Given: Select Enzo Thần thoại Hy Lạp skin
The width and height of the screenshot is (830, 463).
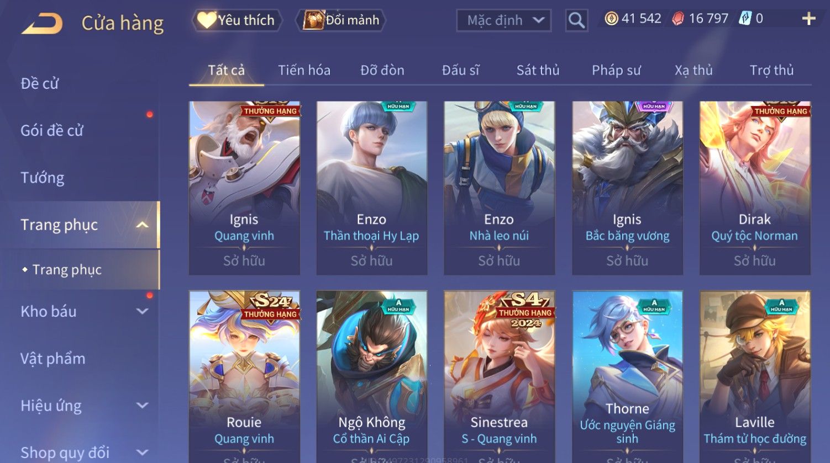Looking at the screenshot, I should pos(371,188).
